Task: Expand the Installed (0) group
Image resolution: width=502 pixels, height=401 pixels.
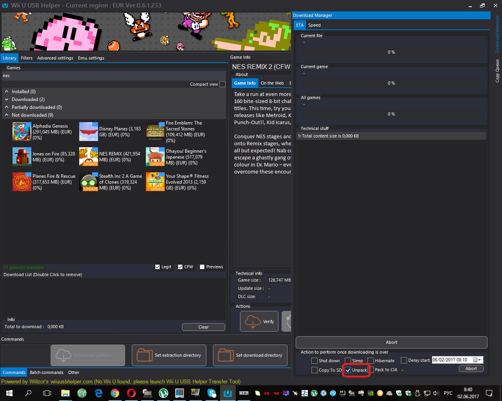Action: (x=7, y=92)
